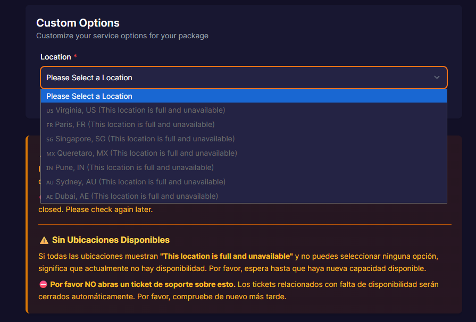Click the Location dropdown chevron arrow
476x322 pixels.
(437, 78)
